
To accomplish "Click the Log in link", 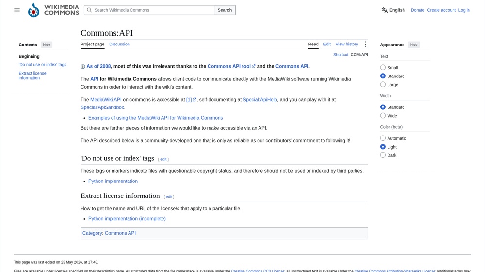I will point(464,10).
